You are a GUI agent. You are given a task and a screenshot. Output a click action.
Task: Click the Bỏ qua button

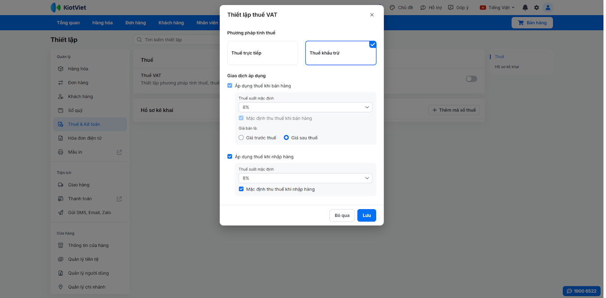pyautogui.click(x=342, y=216)
